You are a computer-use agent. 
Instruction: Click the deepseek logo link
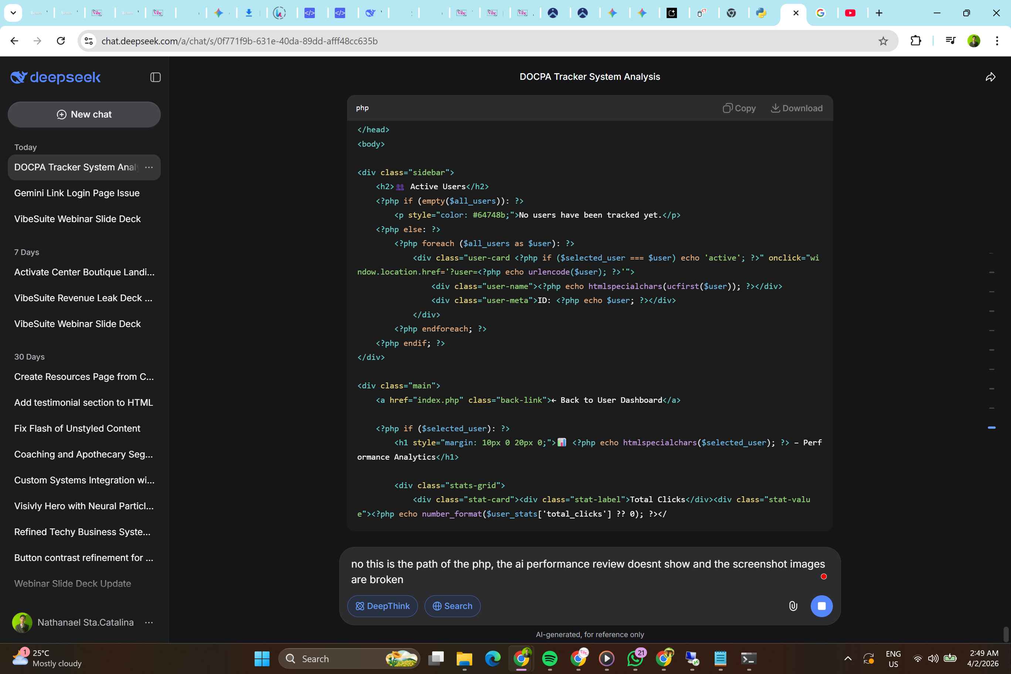coord(55,77)
